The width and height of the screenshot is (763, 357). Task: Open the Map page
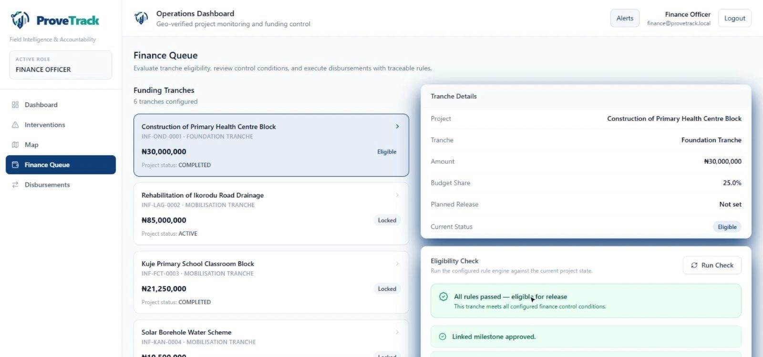(x=61, y=145)
